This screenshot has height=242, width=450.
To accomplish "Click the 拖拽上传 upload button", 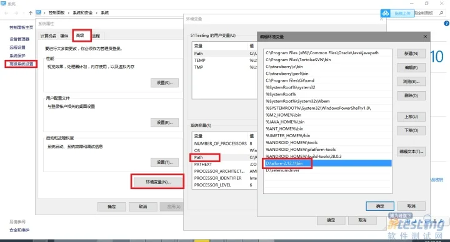I will 402,13.
